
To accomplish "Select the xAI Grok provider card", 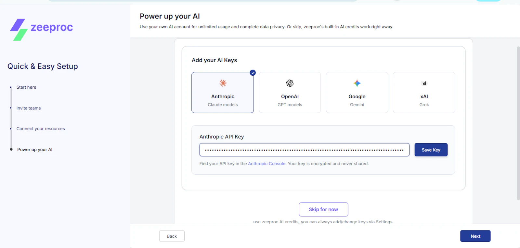I will click(424, 93).
